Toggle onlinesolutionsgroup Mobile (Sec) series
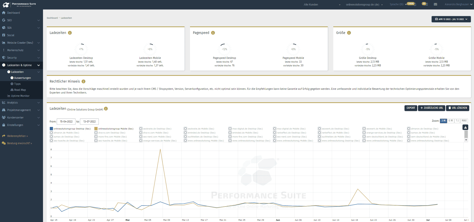The height and width of the screenshot is (222, 474). coord(114,129)
